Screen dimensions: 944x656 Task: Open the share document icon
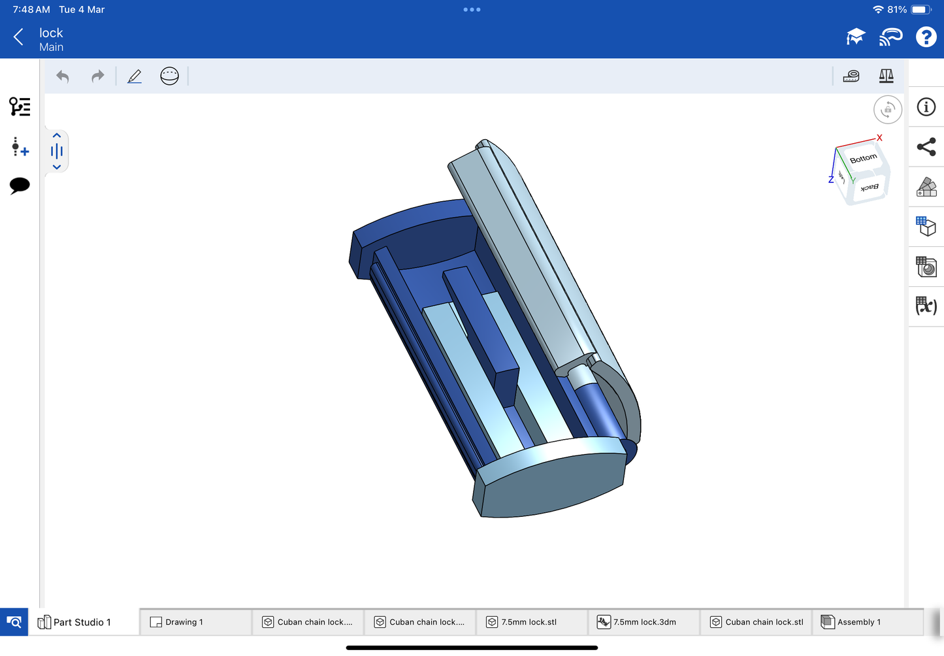(926, 147)
